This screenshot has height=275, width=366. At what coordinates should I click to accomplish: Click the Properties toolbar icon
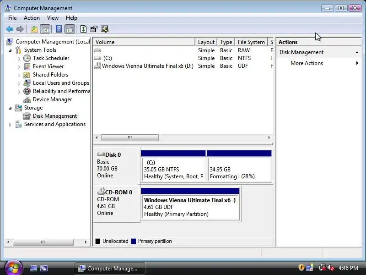[x=94, y=29]
